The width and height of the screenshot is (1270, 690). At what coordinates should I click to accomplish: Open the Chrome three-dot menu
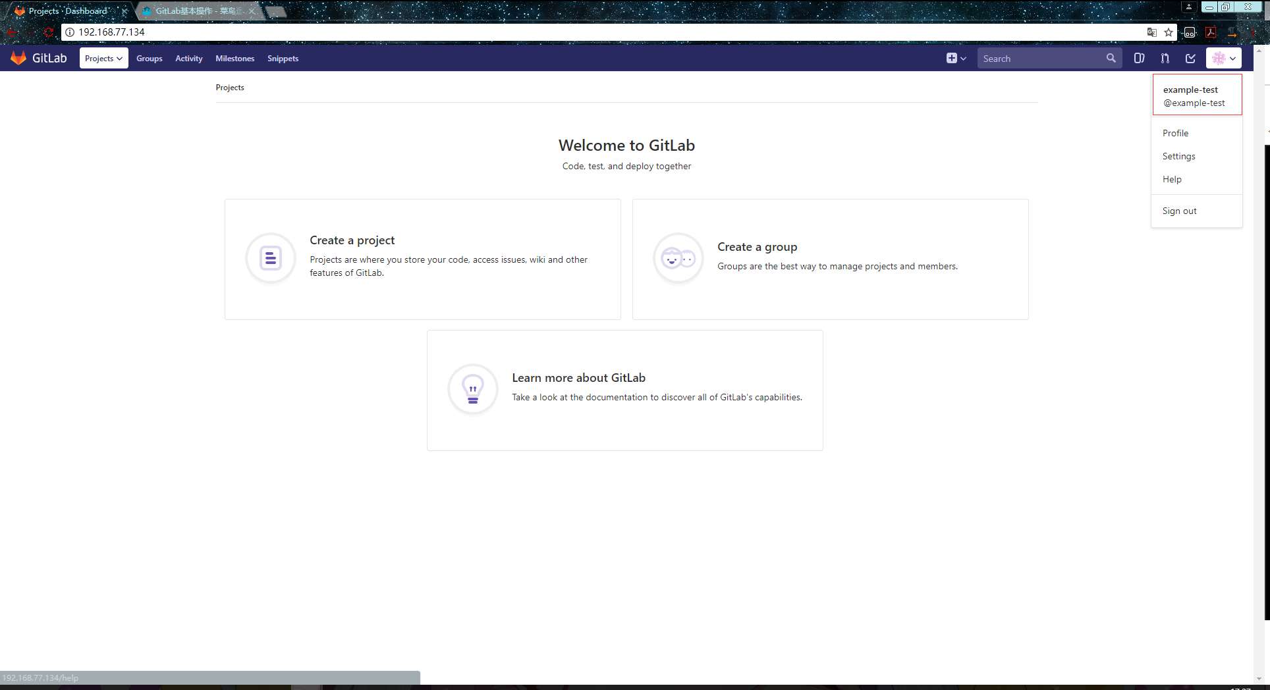(x=1252, y=32)
